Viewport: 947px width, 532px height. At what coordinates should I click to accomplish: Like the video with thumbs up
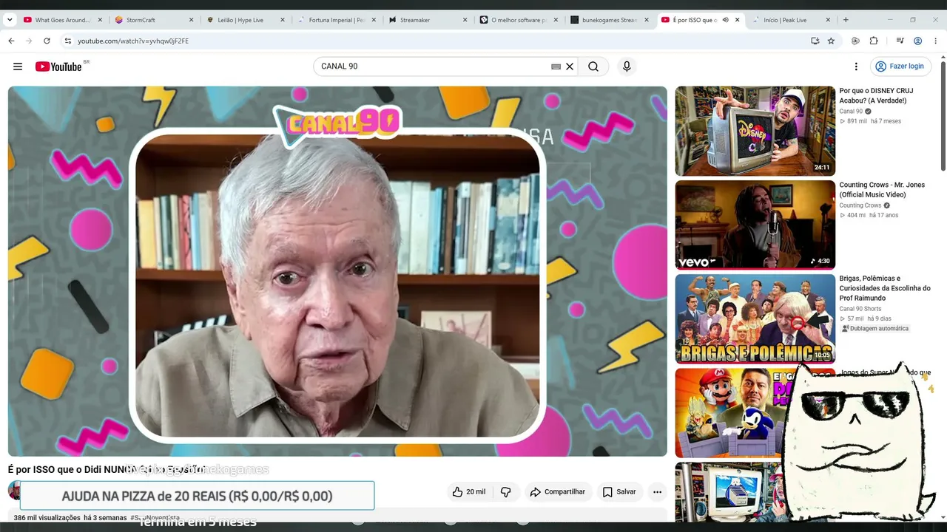[x=469, y=492]
